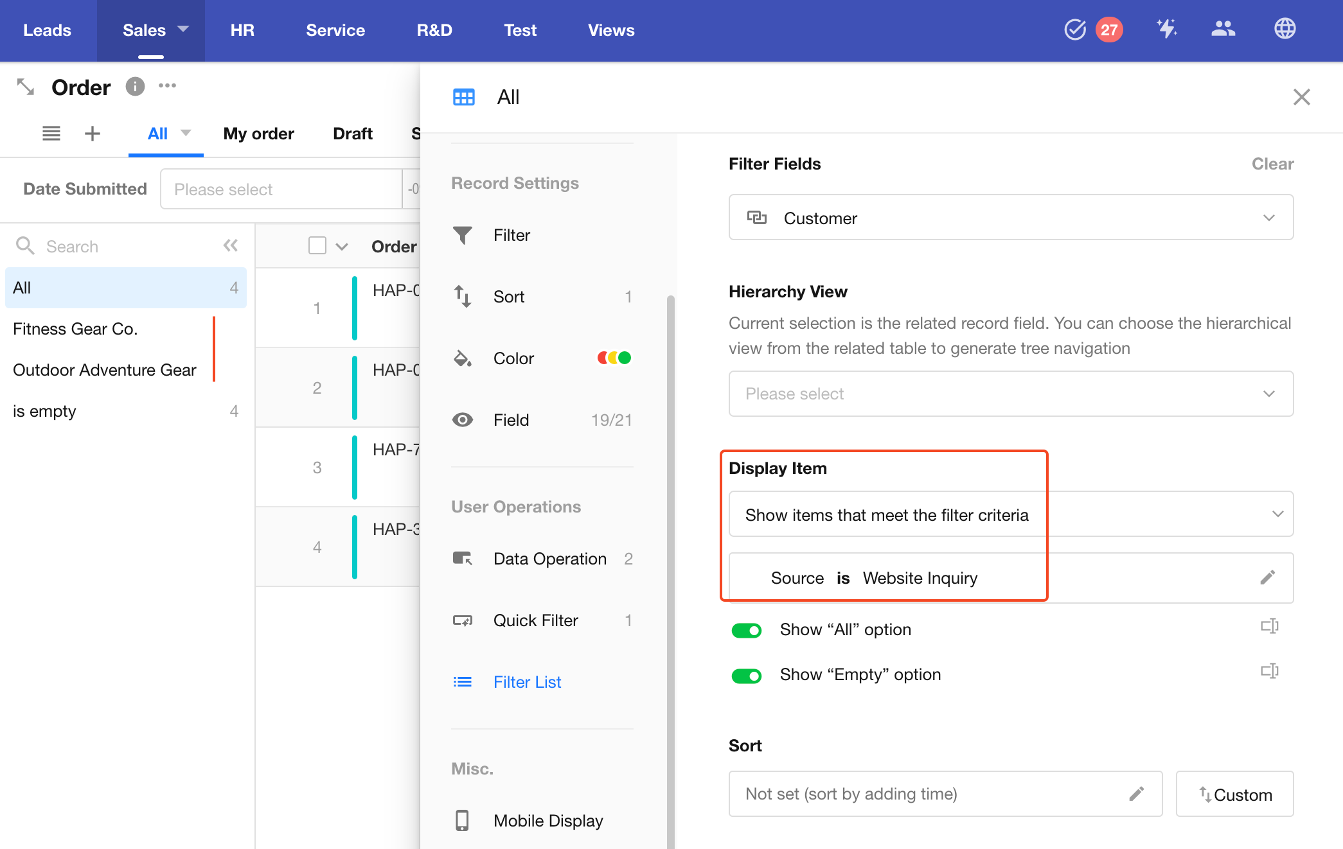The height and width of the screenshot is (849, 1343).
Task: Open the contacts people icon in header
Action: [1223, 29]
